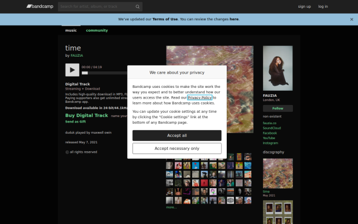Open the Instagram link
Image resolution: width=358 pixels, height=224 pixels.
[x=270, y=143]
